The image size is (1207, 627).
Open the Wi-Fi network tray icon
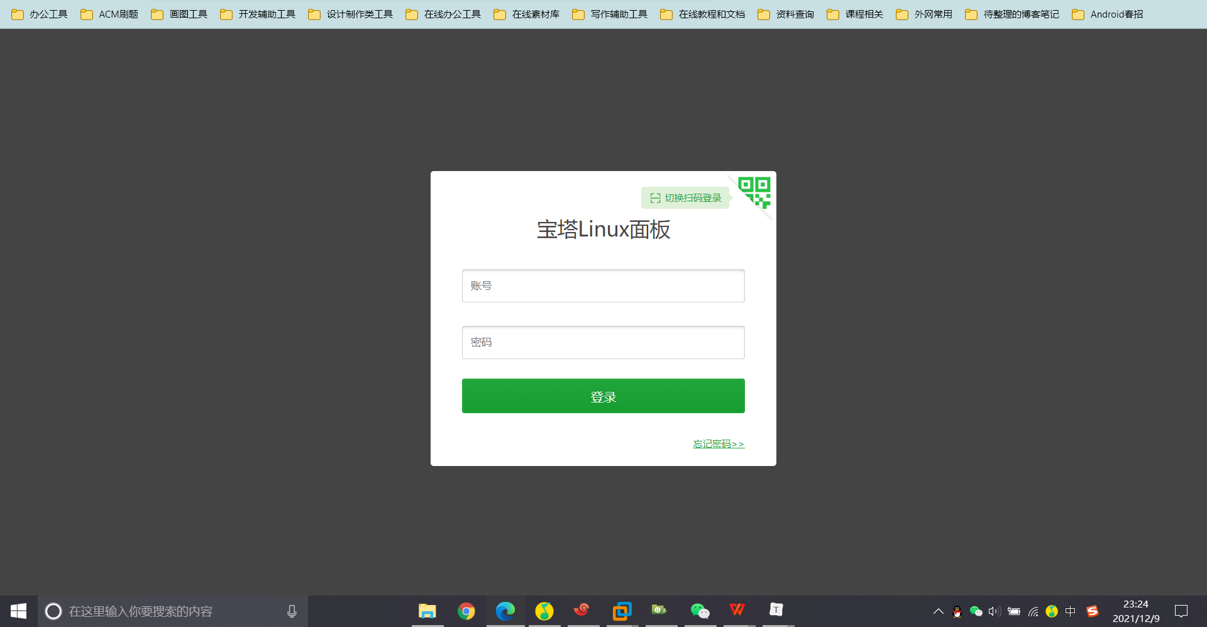click(x=1033, y=611)
